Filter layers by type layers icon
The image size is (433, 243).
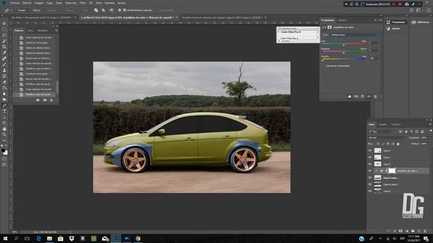[411, 132]
